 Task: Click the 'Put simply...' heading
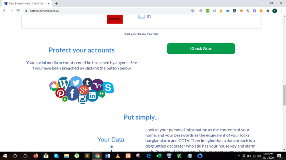[141, 117]
